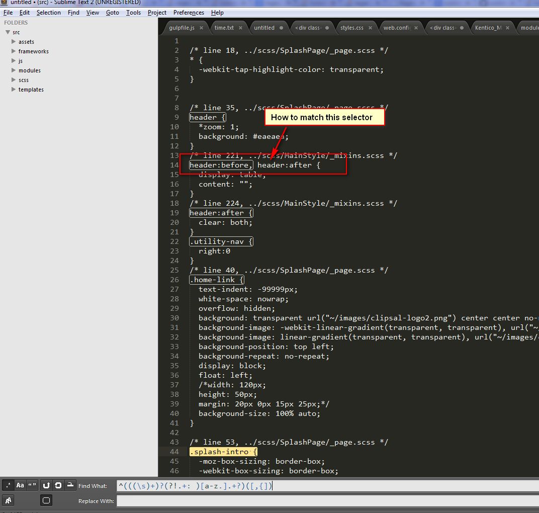Screen dimensions: 539x513
Task: Select the scss folder in sidebar
Action: pos(23,80)
